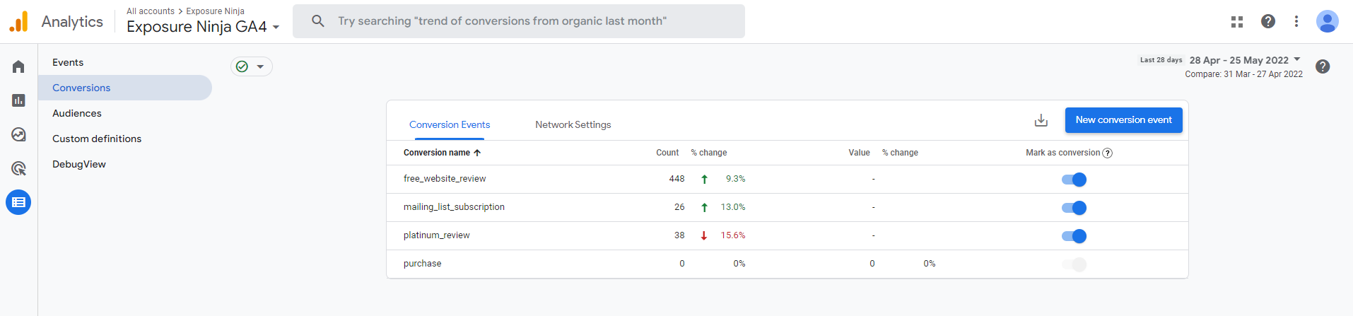Open the Advertising icon in sidebar
The height and width of the screenshot is (316, 1353).
18,168
